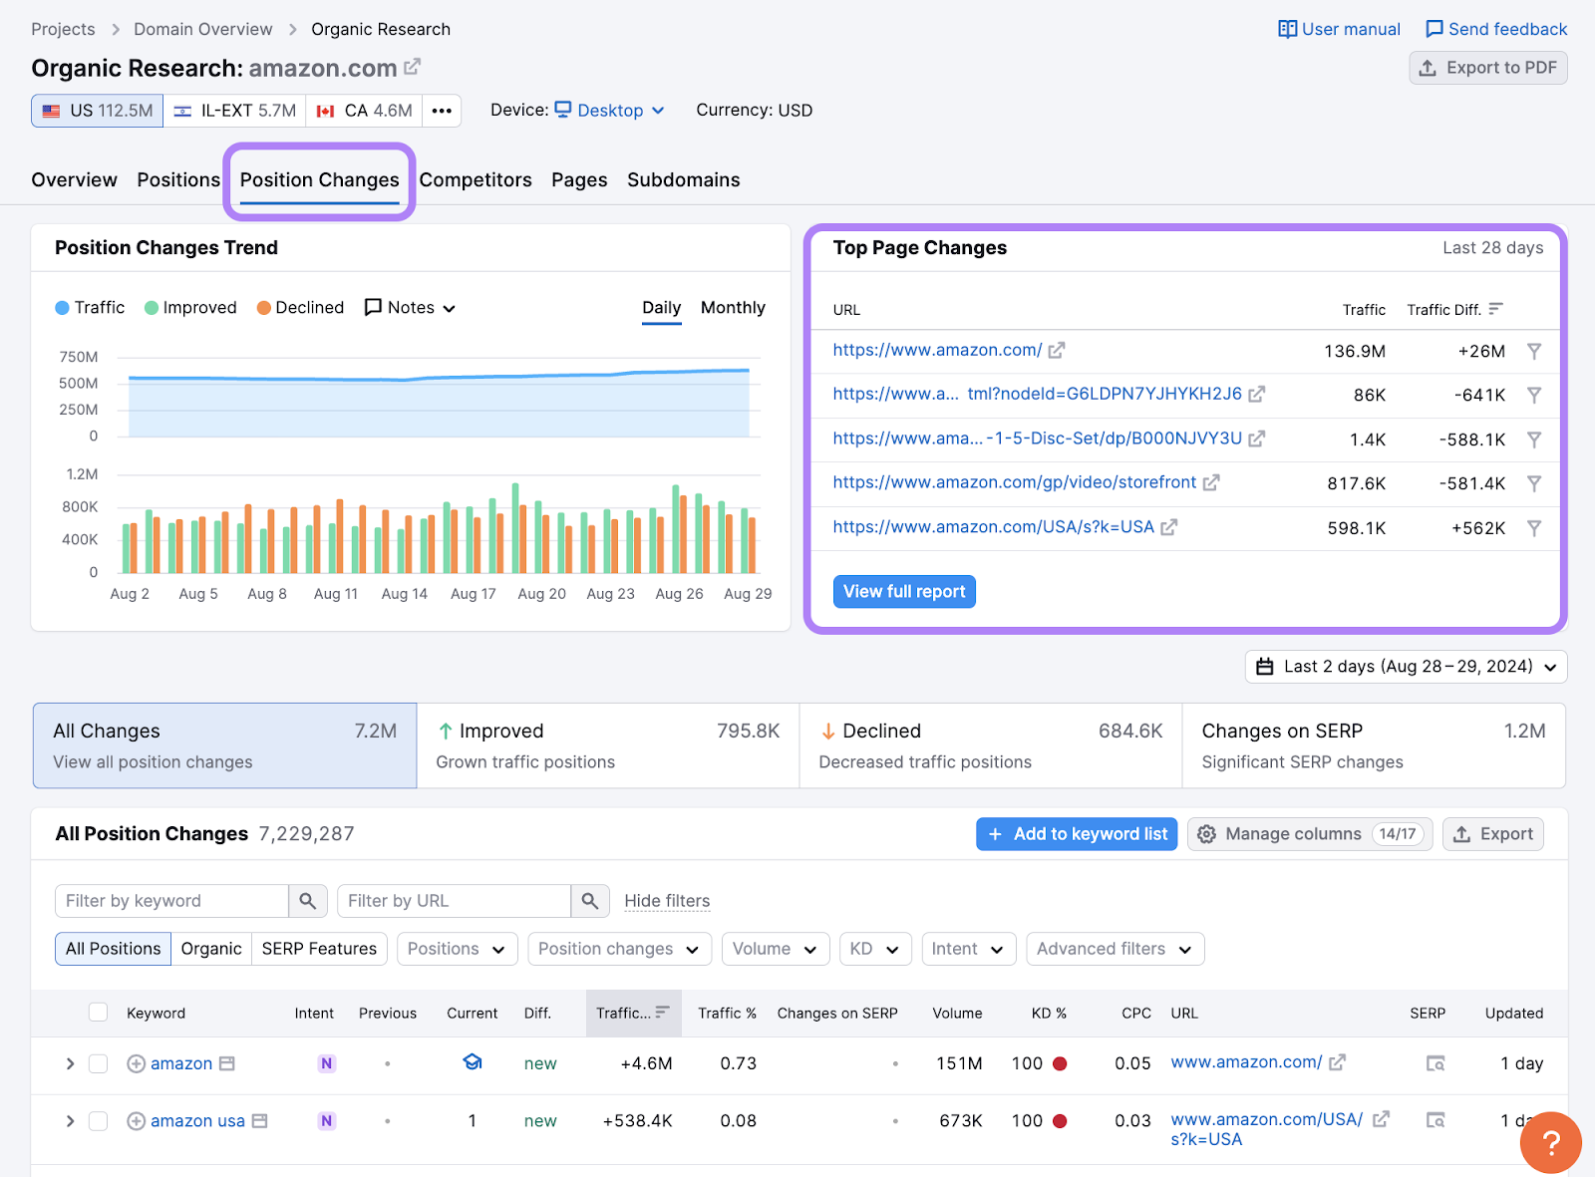
Task: Open Manage columns 14/17 button
Action: [x=1310, y=834]
